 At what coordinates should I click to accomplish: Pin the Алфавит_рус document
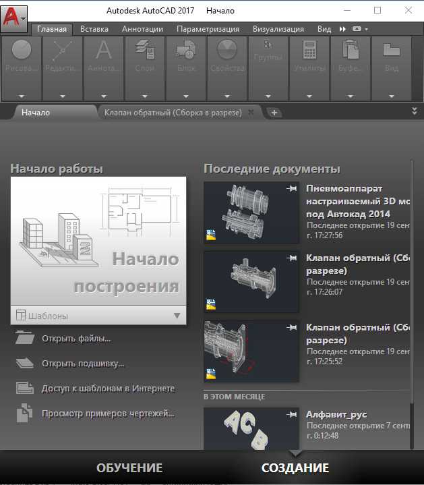[x=291, y=414]
